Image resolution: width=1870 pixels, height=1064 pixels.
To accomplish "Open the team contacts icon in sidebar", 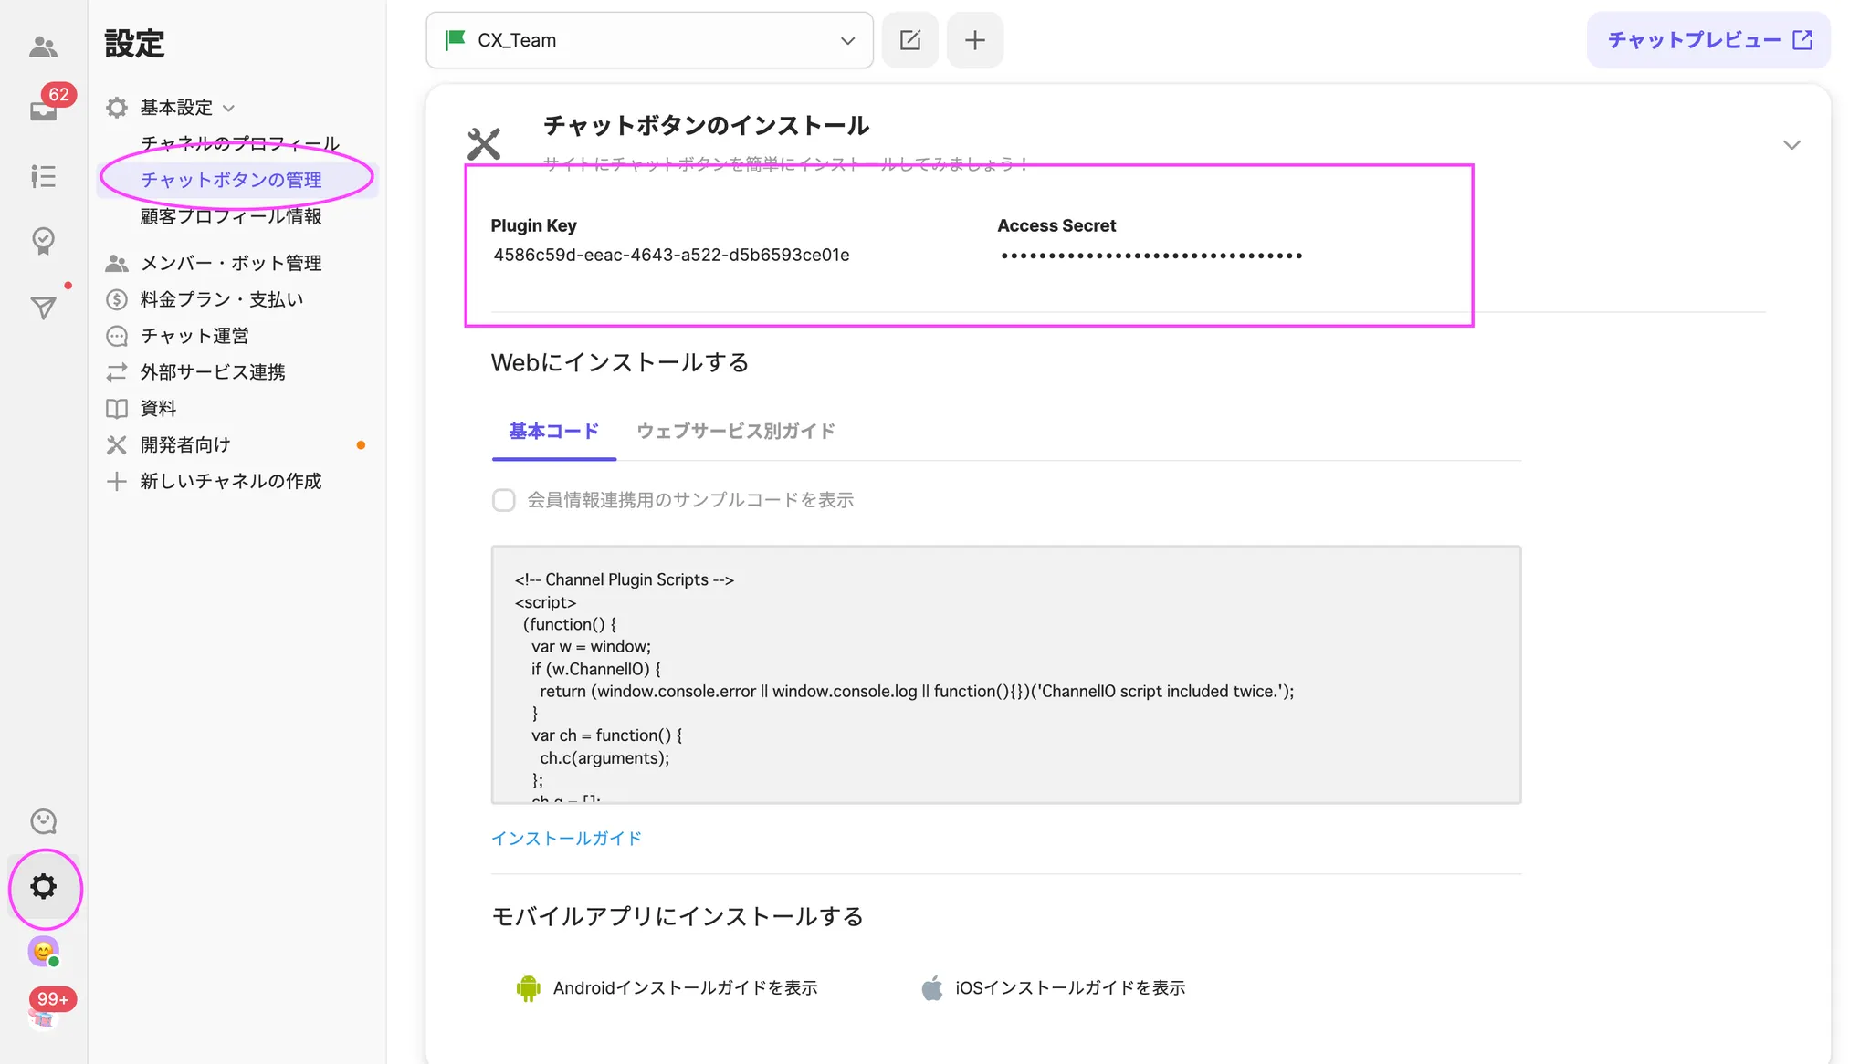I will pyautogui.click(x=43, y=47).
